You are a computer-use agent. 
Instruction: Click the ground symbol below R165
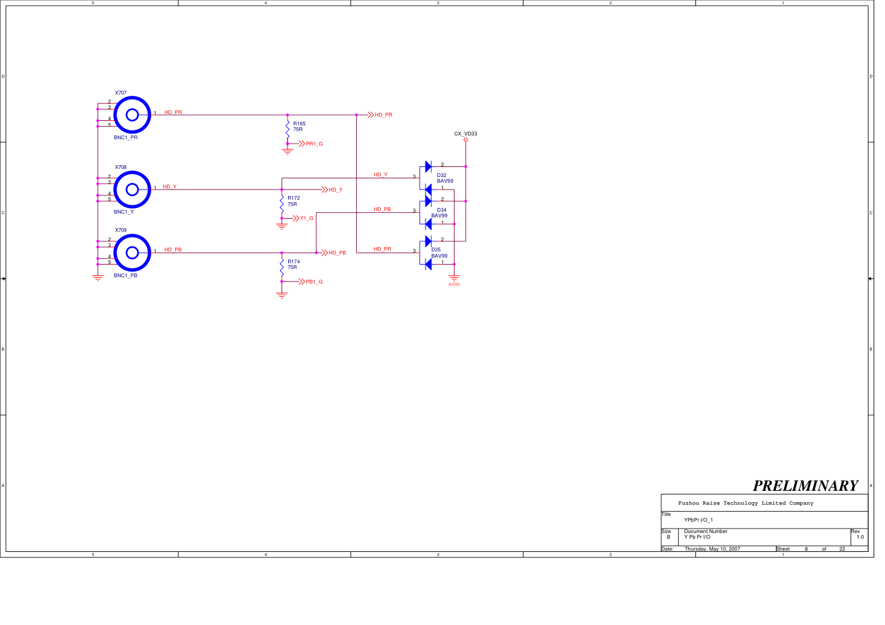click(287, 151)
